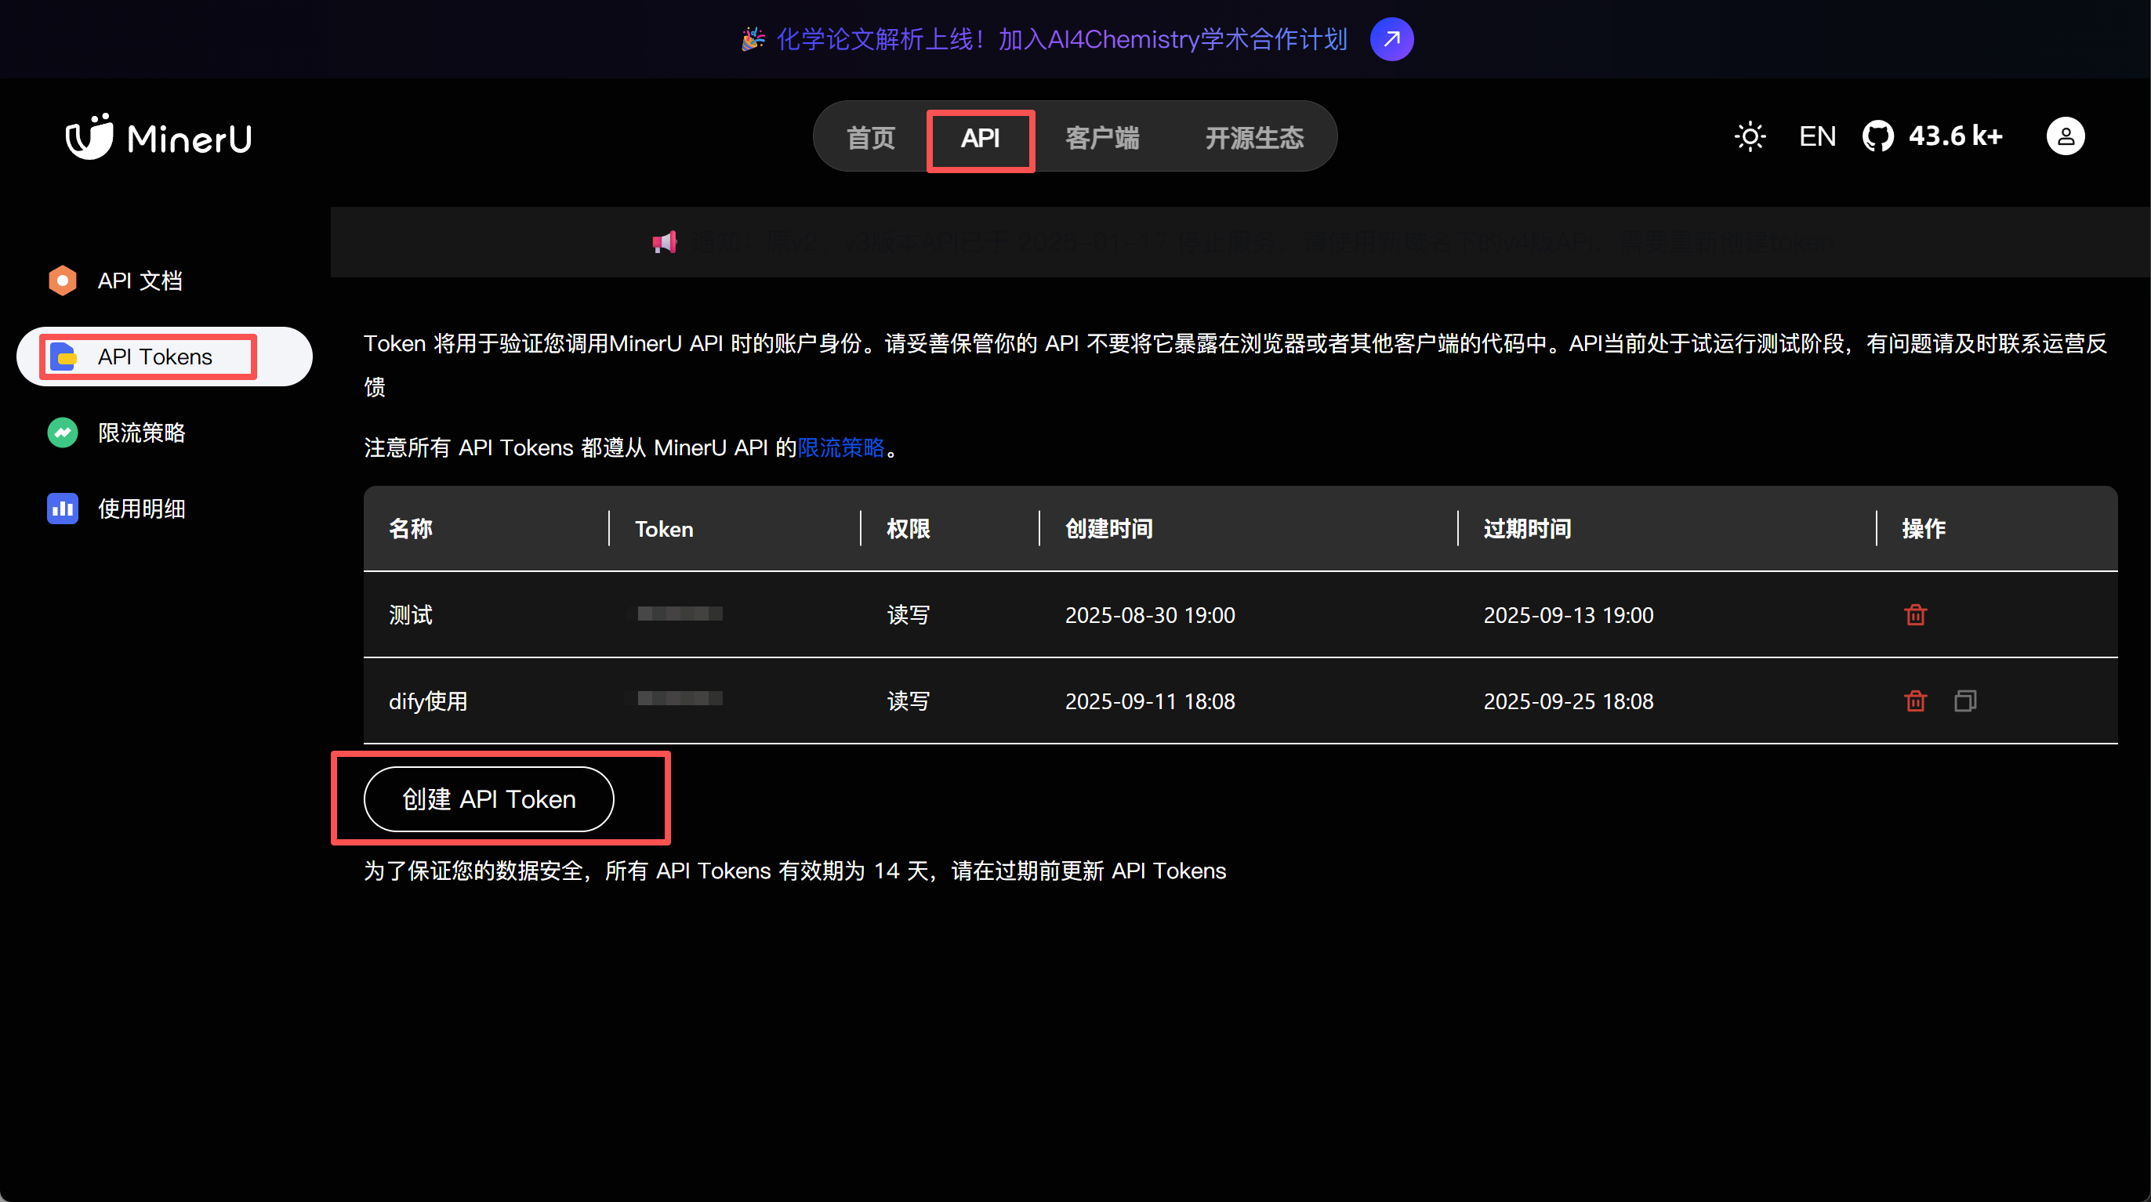
Task: Click the 14 天 validity notice text
Action: click(x=794, y=871)
